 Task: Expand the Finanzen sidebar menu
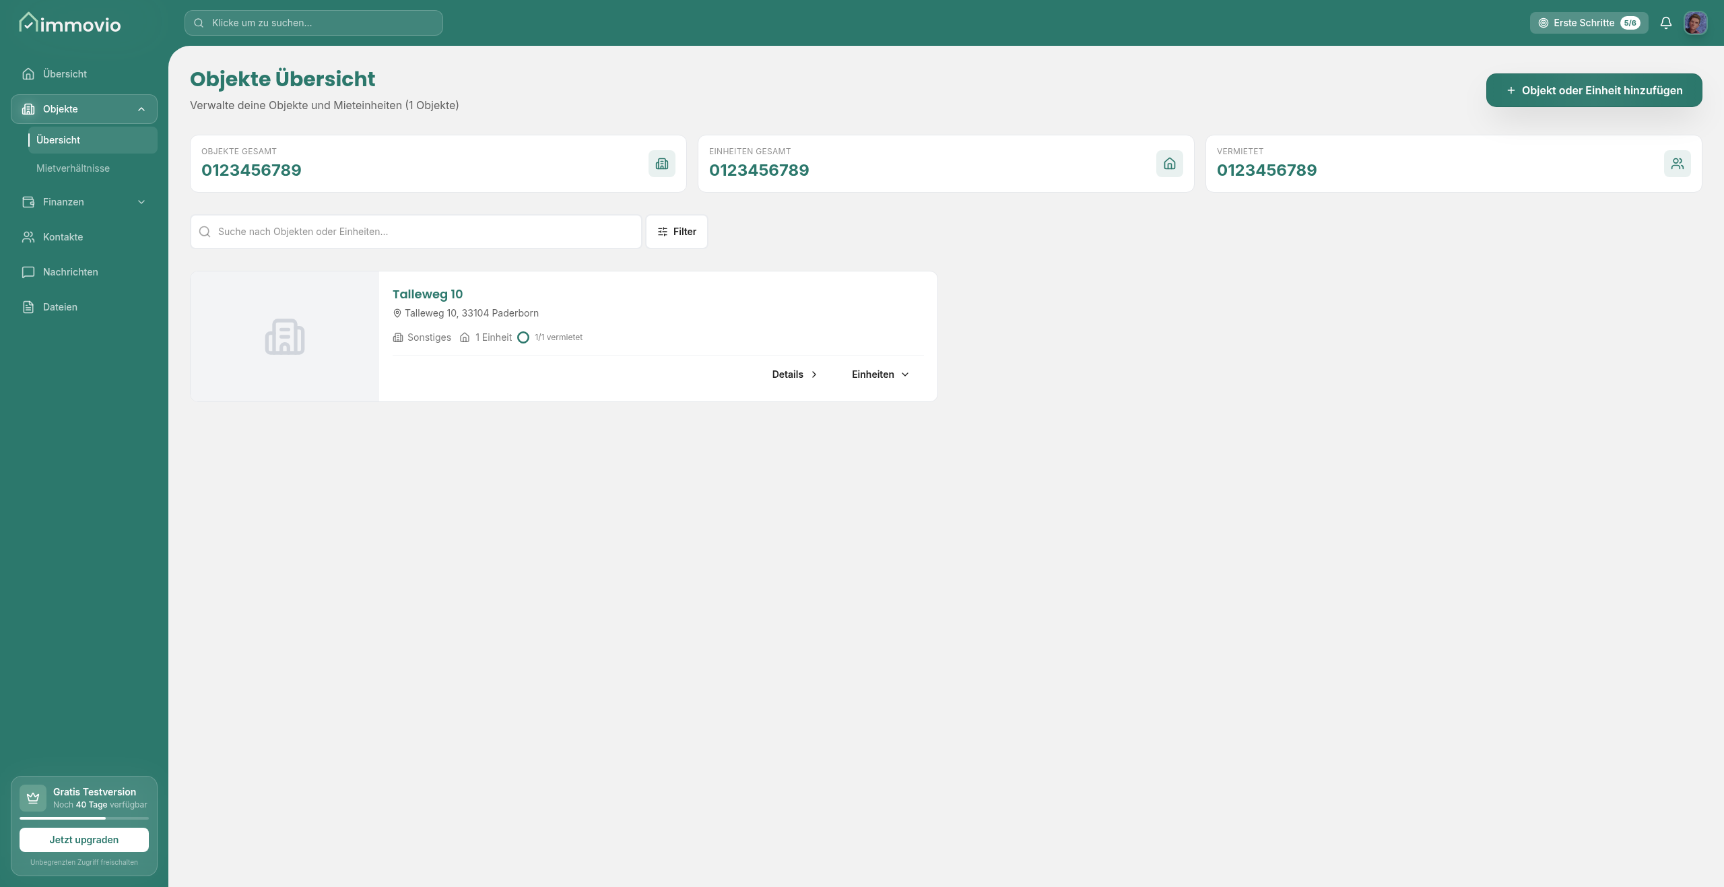[141, 202]
